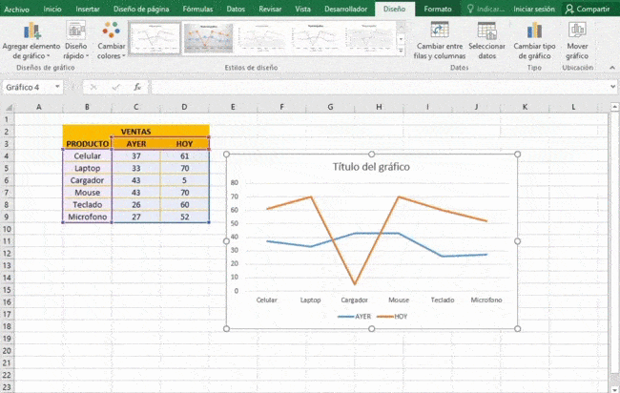Click the Cargador axis label in chart
This screenshot has height=393, width=620.
point(354,300)
